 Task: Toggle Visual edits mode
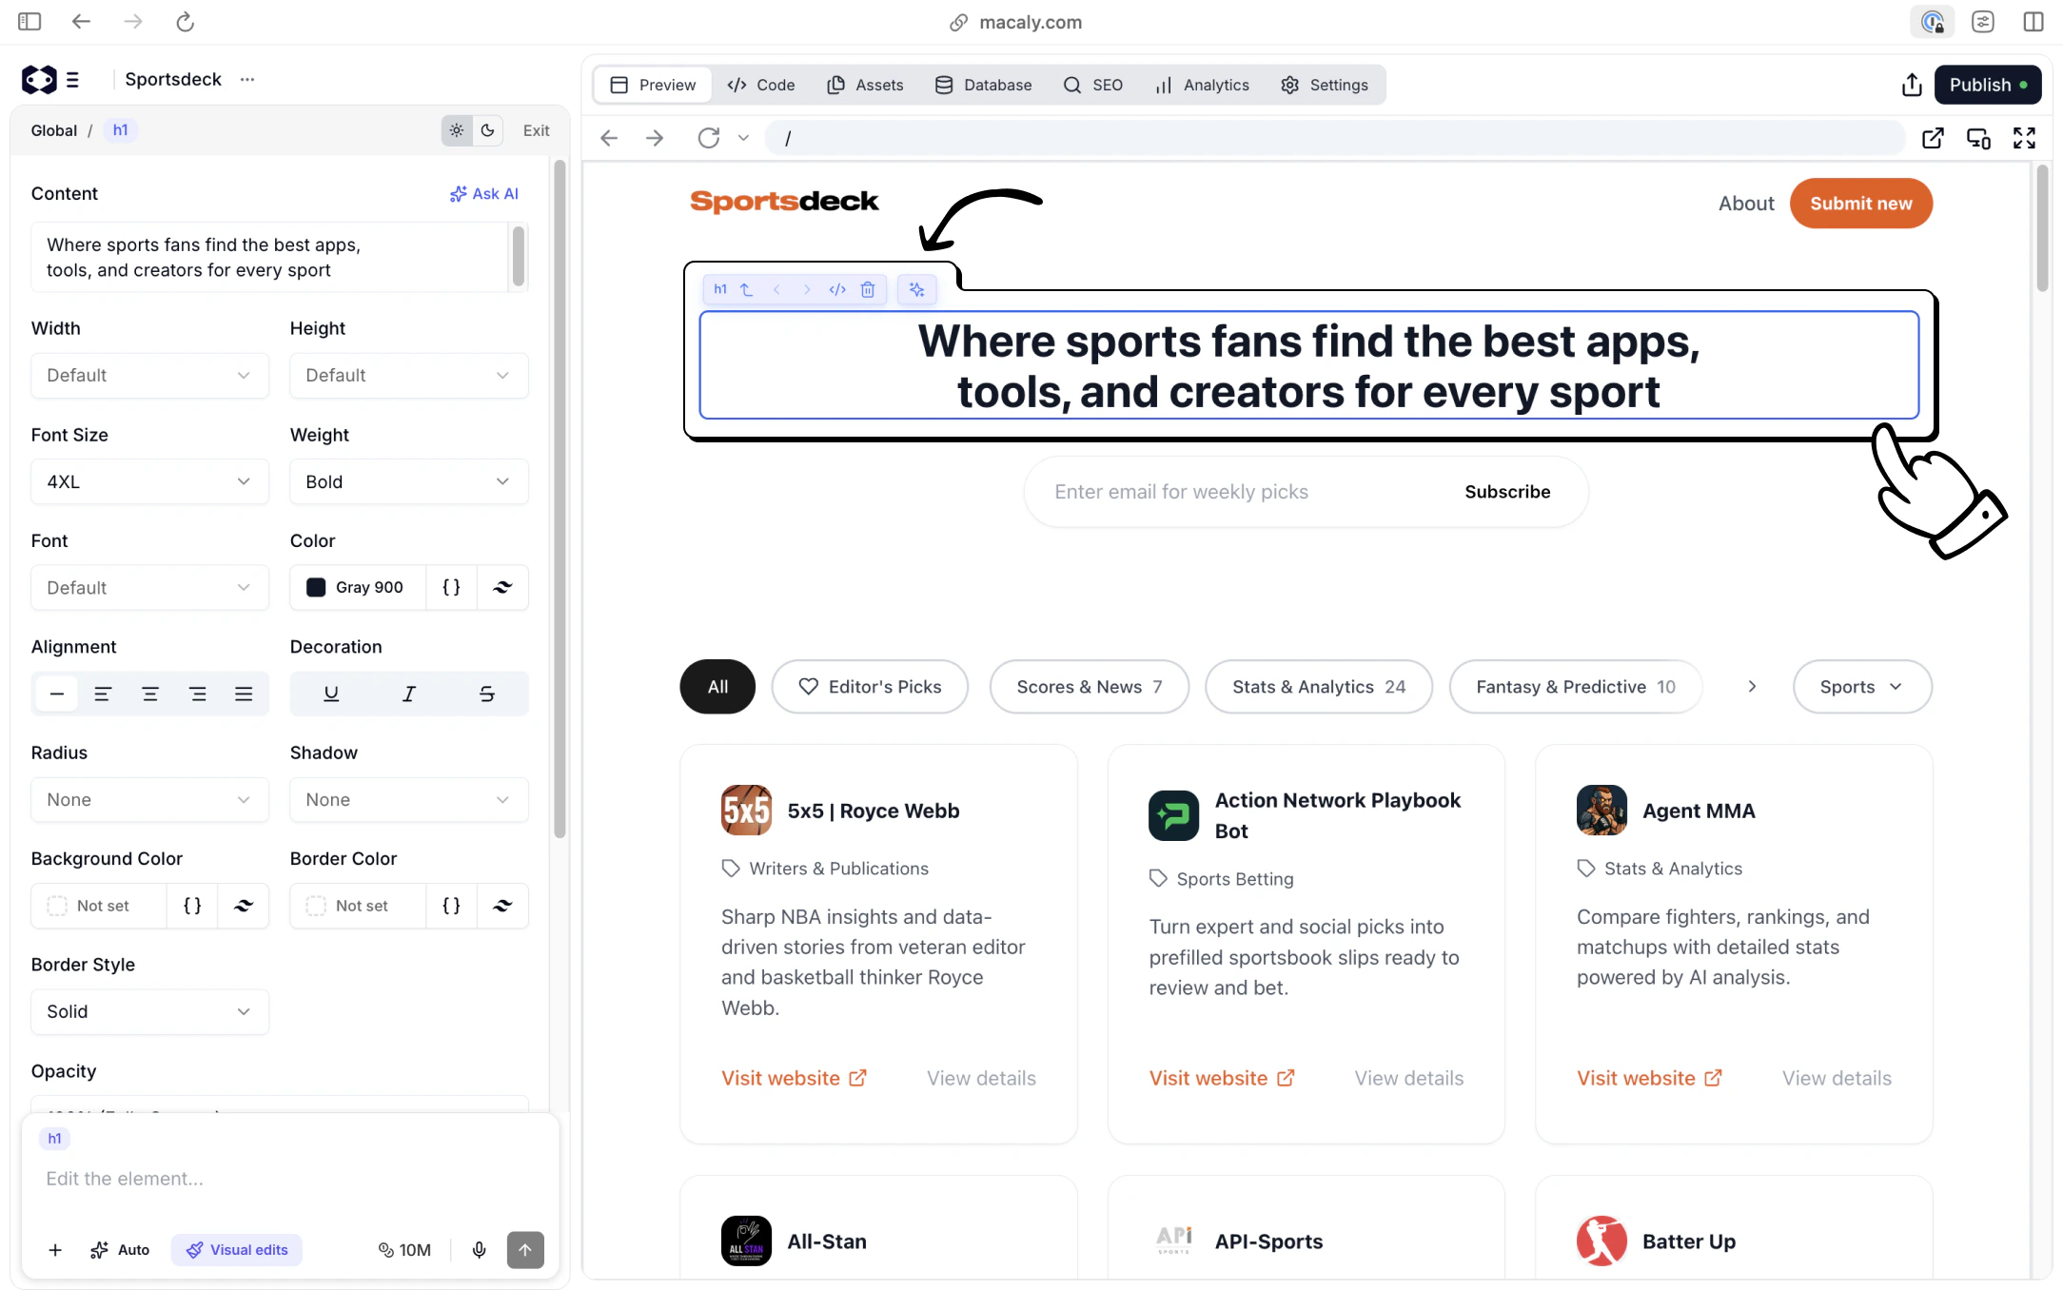click(237, 1249)
